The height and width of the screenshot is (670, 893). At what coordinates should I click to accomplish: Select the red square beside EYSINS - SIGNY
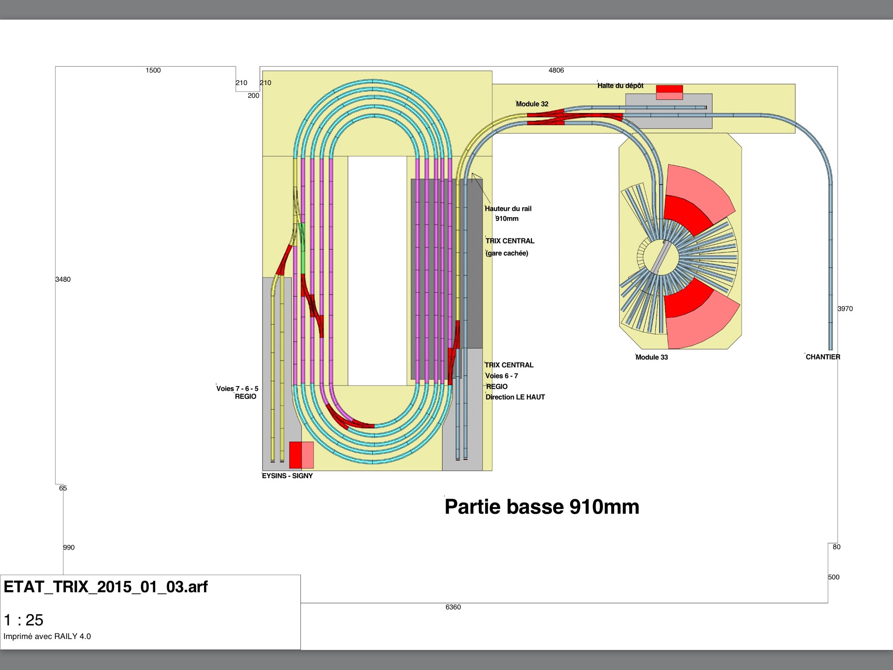[x=301, y=455]
